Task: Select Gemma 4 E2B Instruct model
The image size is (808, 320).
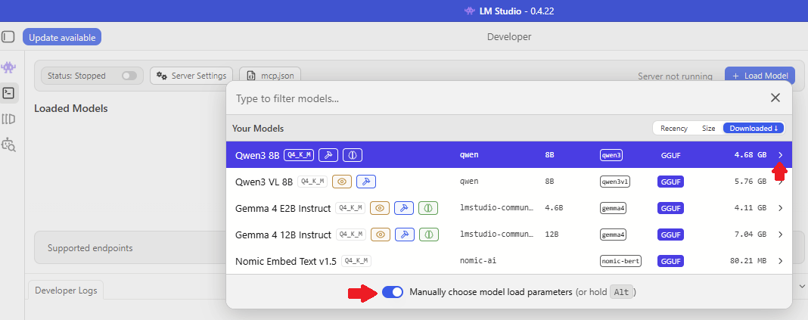Action: pyautogui.click(x=508, y=208)
